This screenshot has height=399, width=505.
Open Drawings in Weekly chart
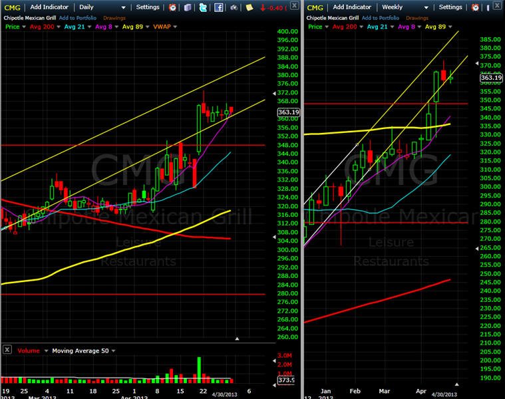pyautogui.click(x=417, y=18)
